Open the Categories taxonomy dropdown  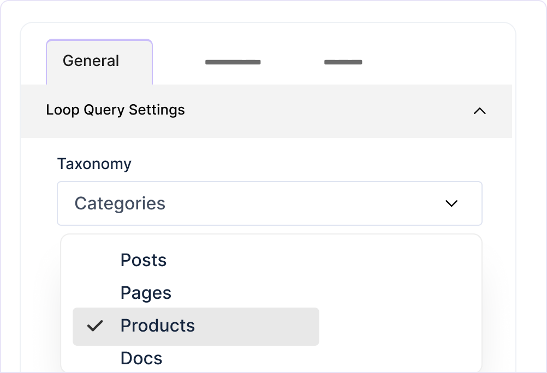(270, 203)
